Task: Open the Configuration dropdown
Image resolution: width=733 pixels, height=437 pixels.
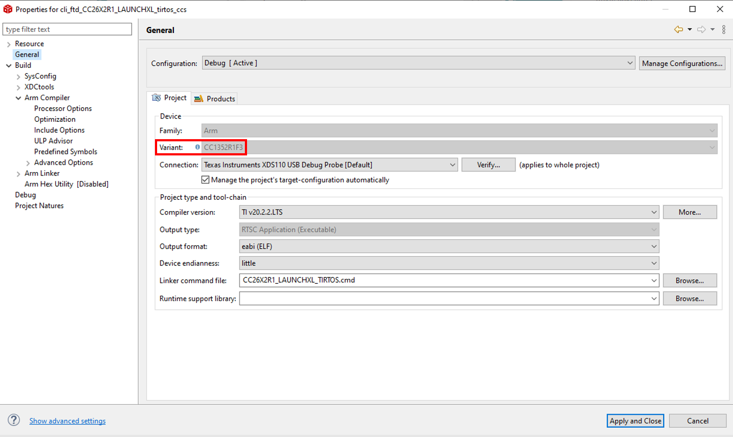Action: (418, 63)
